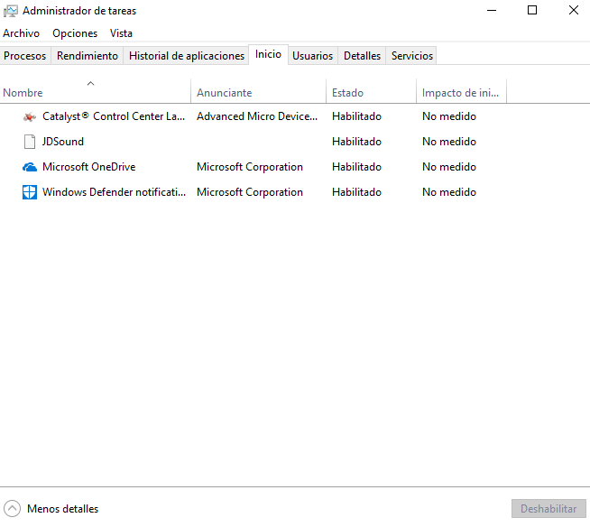Select the Inicio tab
This screenshot has height=527, width=590.
268,54
